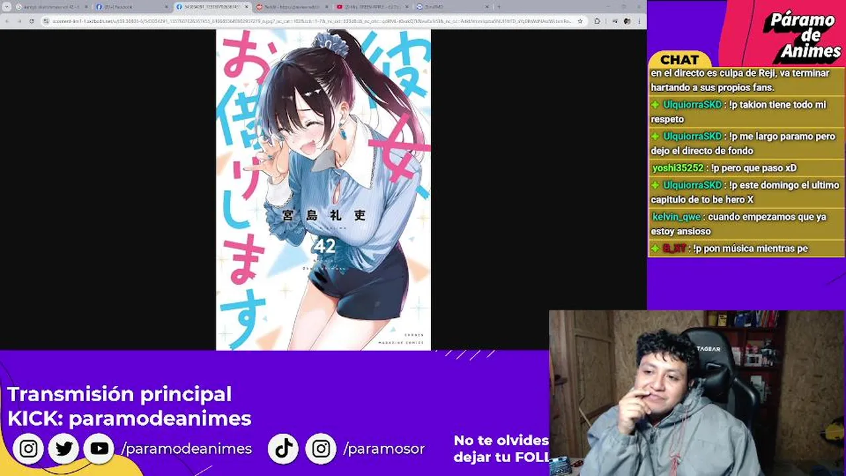846x476 pixels.
Task: Click the CHAT header label
Action: (x=679, y=59)
